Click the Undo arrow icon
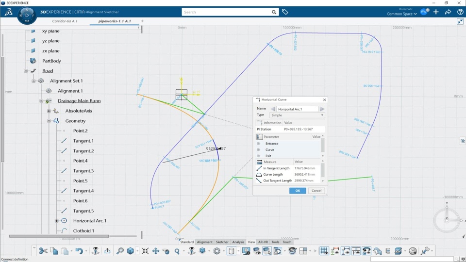The image size is (466, 262). click(x=79, y=251)
